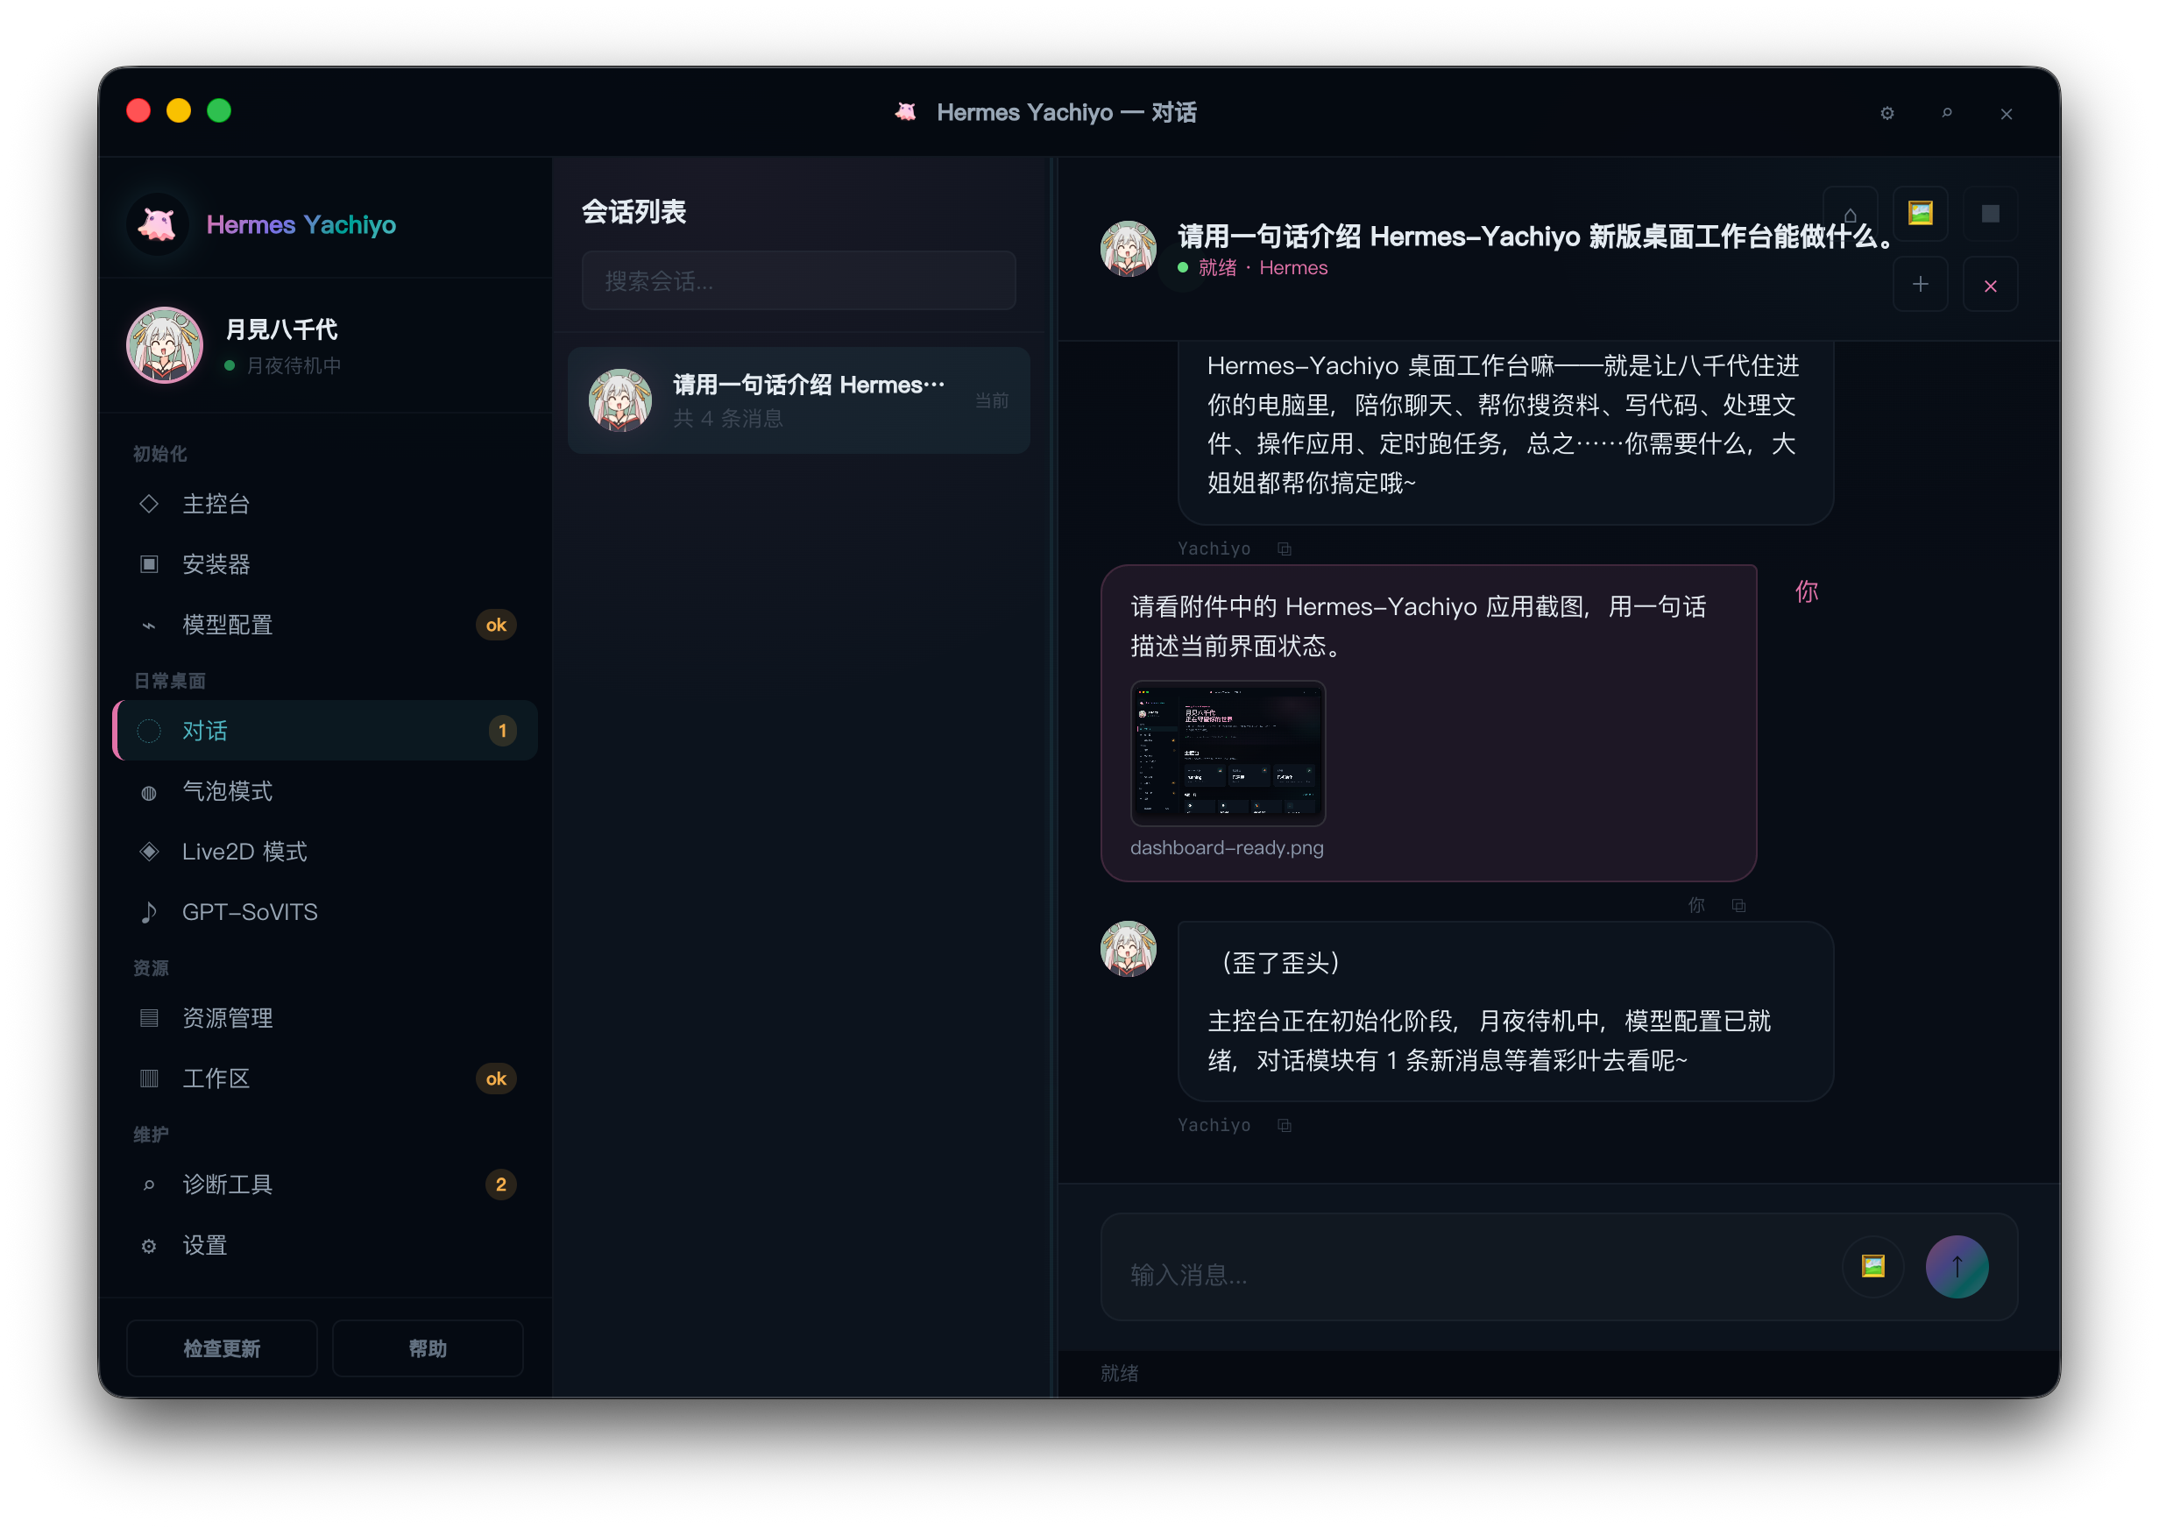Click the avatar in the chat header
Screen dimensions: 2159x1528
pyautogui.click(x=1128, y=250)
